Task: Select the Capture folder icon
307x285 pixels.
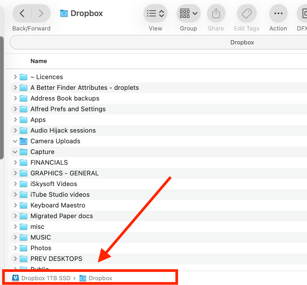Action: click(23, 152)
